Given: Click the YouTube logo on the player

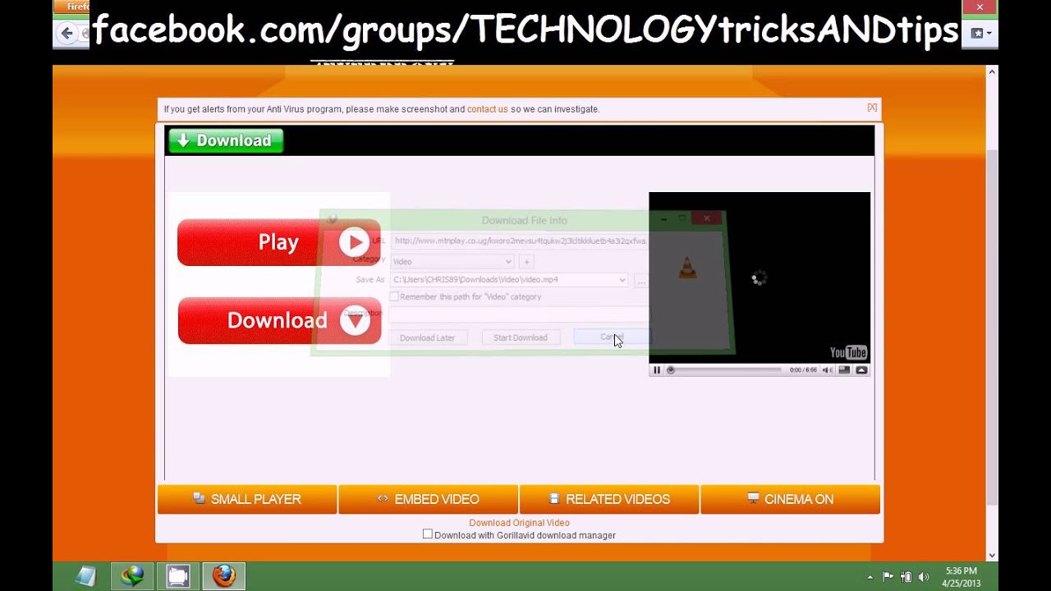Looking at the screenshot, I should (848, 353).
